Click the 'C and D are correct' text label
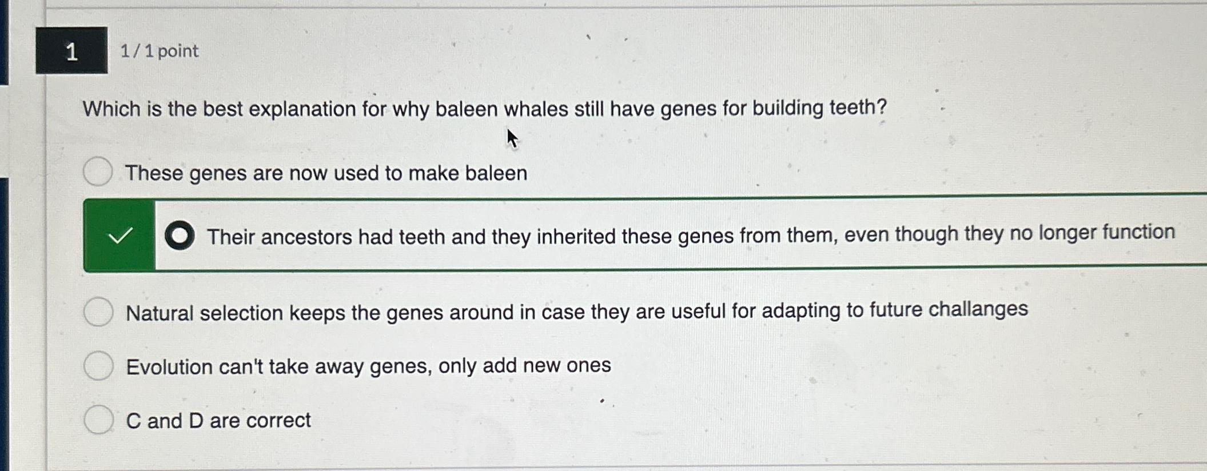The height and width of the screenshot is (471, 1207). pyautogui.click(x=218, y=420)
